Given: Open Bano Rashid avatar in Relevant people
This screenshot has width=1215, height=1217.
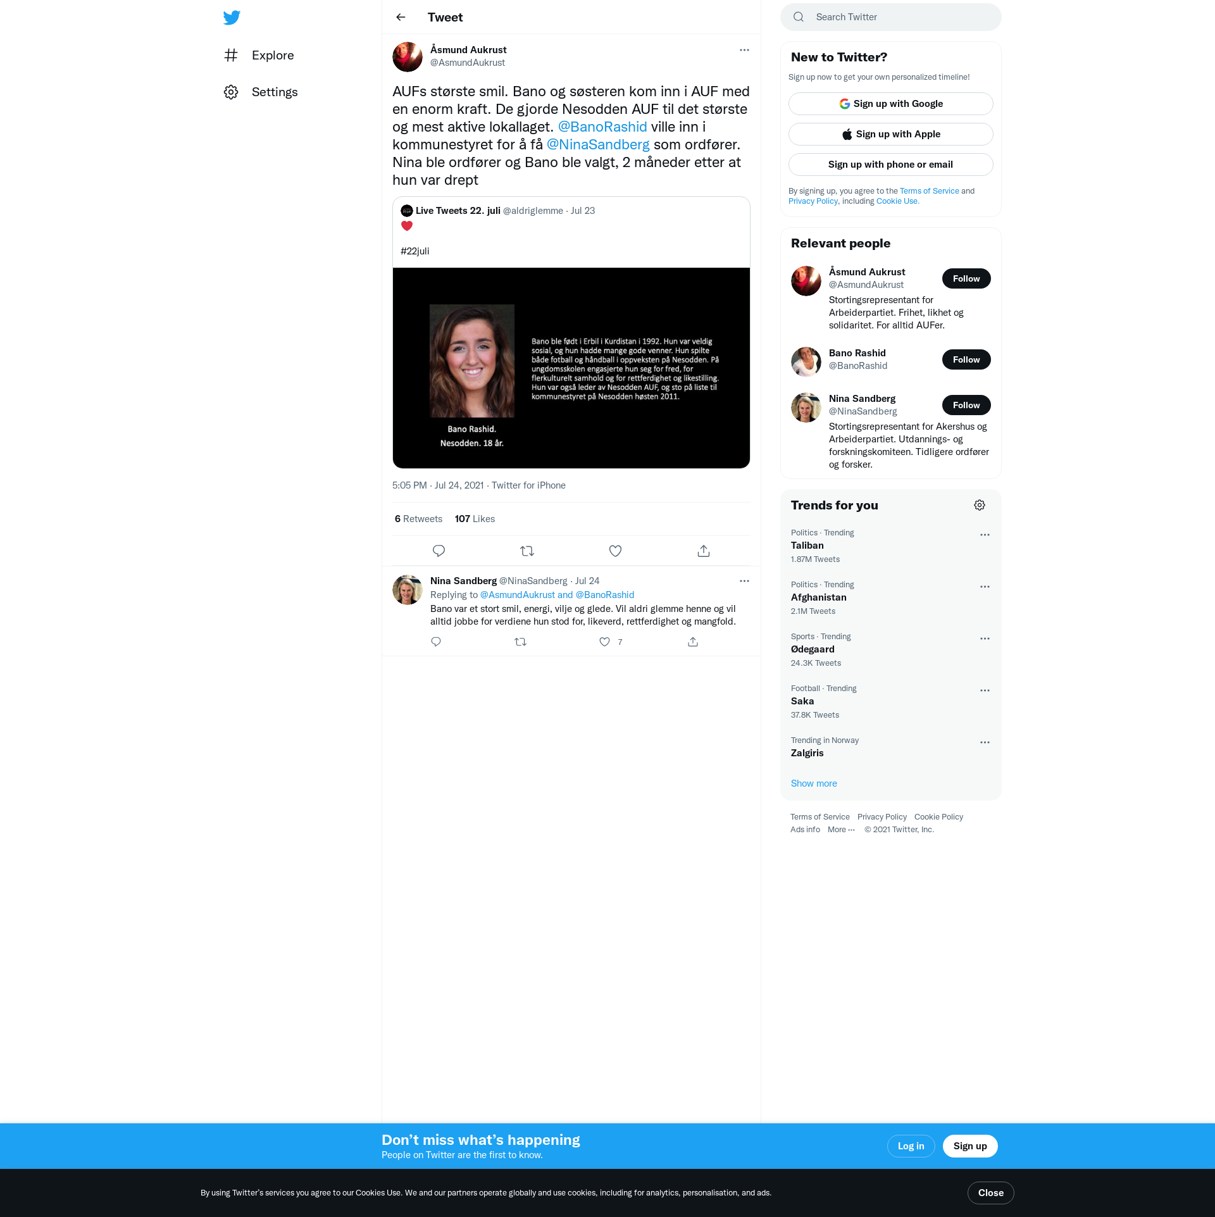Looking at the screenshot, I should pyautogui.click(x=806, y=362).
